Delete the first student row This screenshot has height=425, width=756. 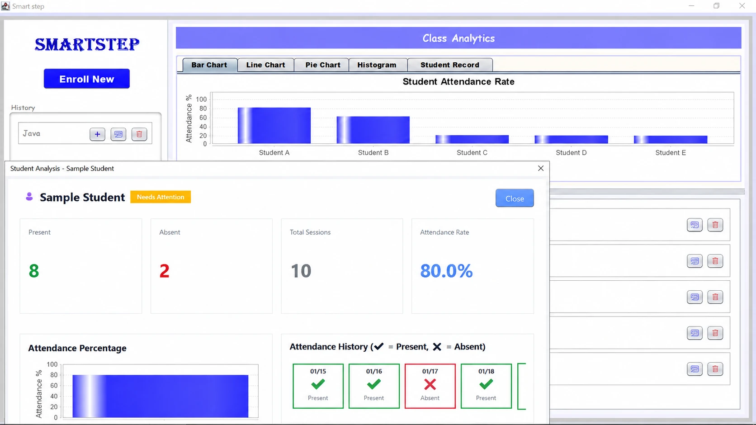coord(715,225)
